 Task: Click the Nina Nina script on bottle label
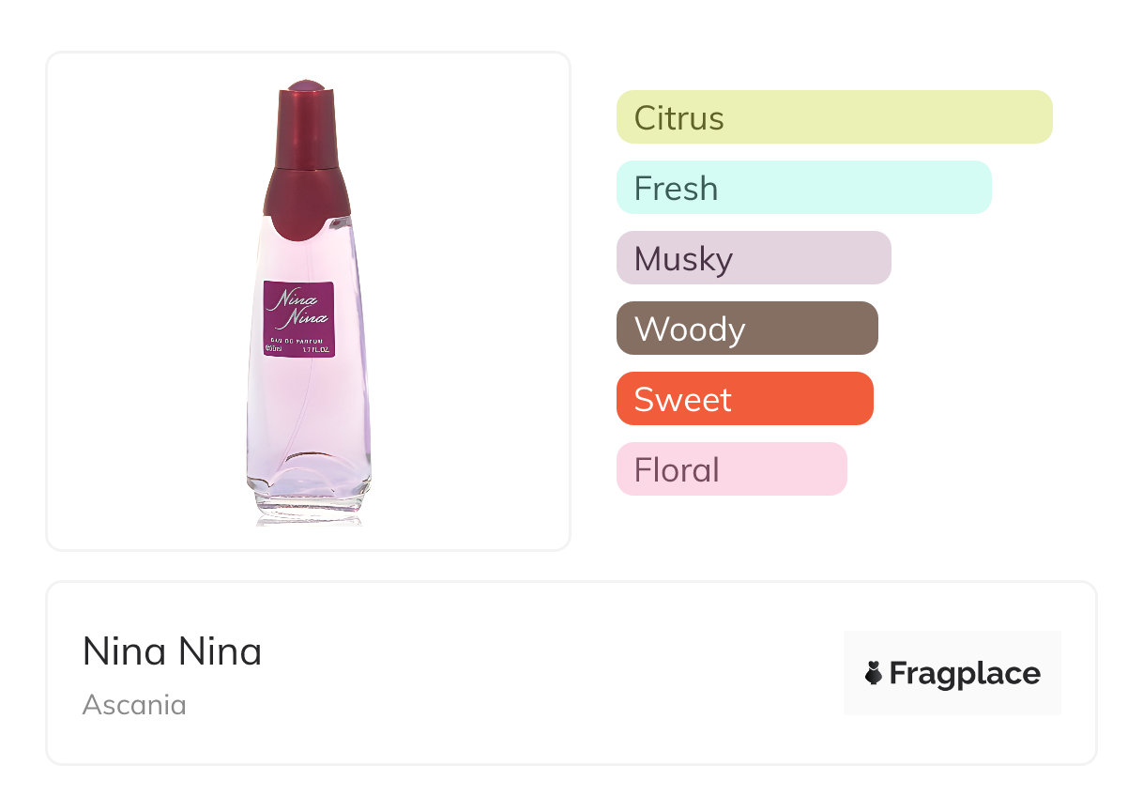[x=298, y=307]
